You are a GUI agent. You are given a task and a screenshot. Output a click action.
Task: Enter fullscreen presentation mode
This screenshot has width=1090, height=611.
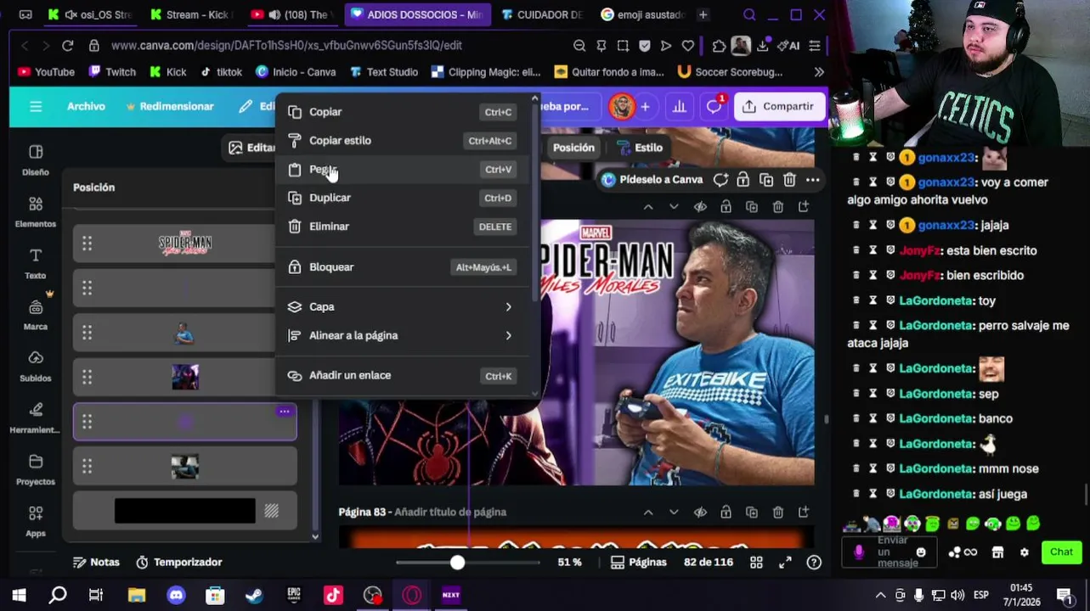(x=785, y=562)
